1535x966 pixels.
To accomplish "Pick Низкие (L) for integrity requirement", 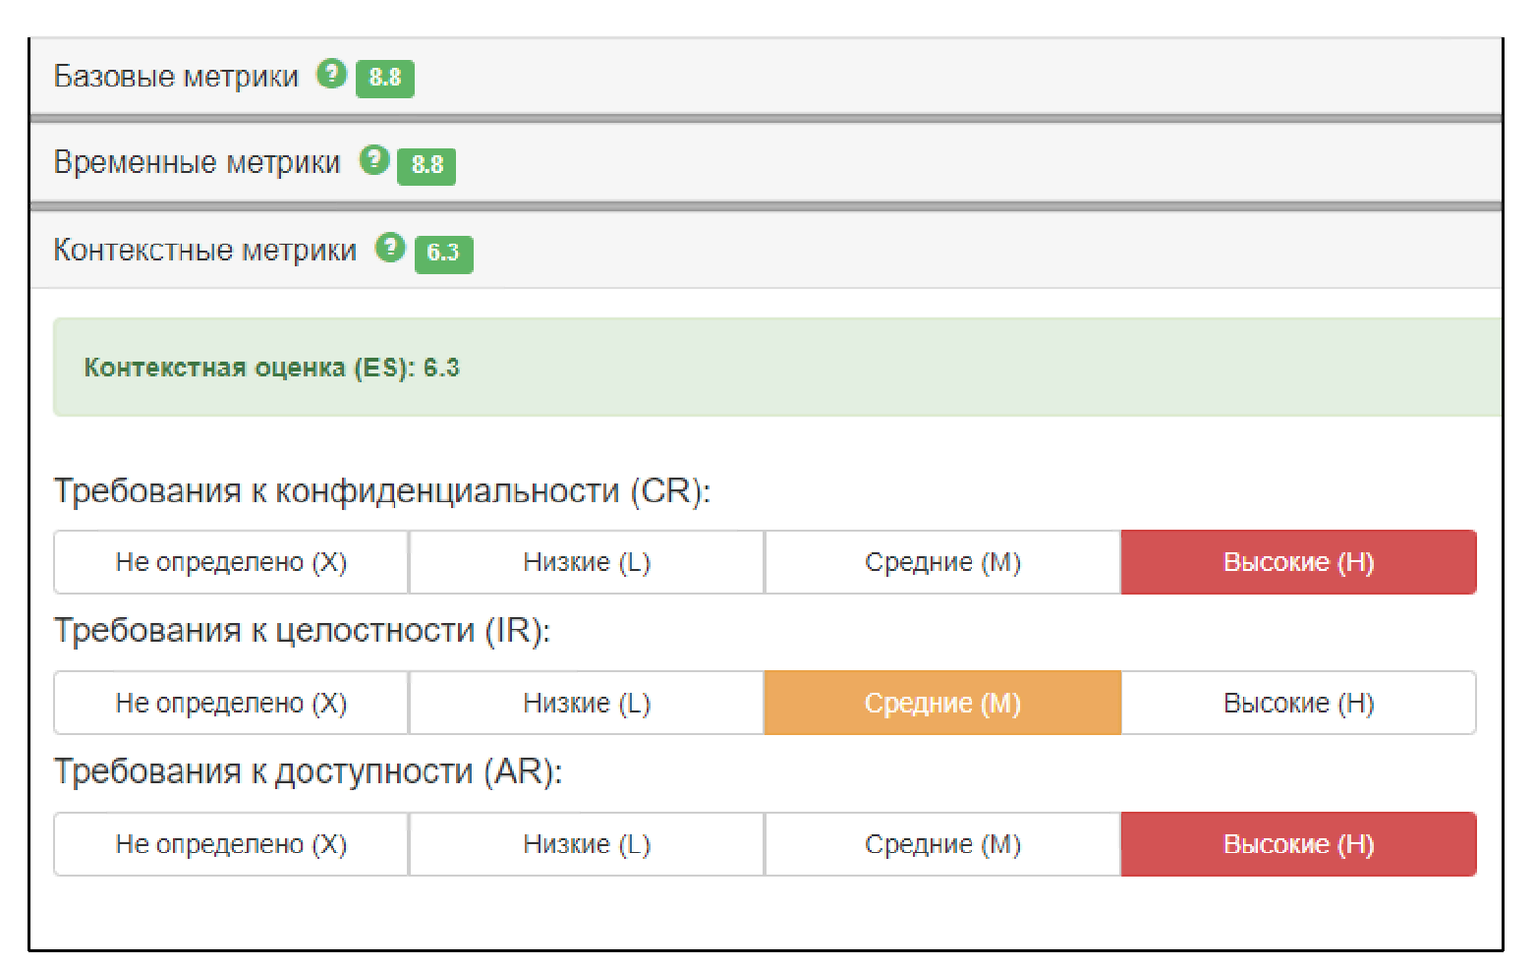I will click(587, 704).
